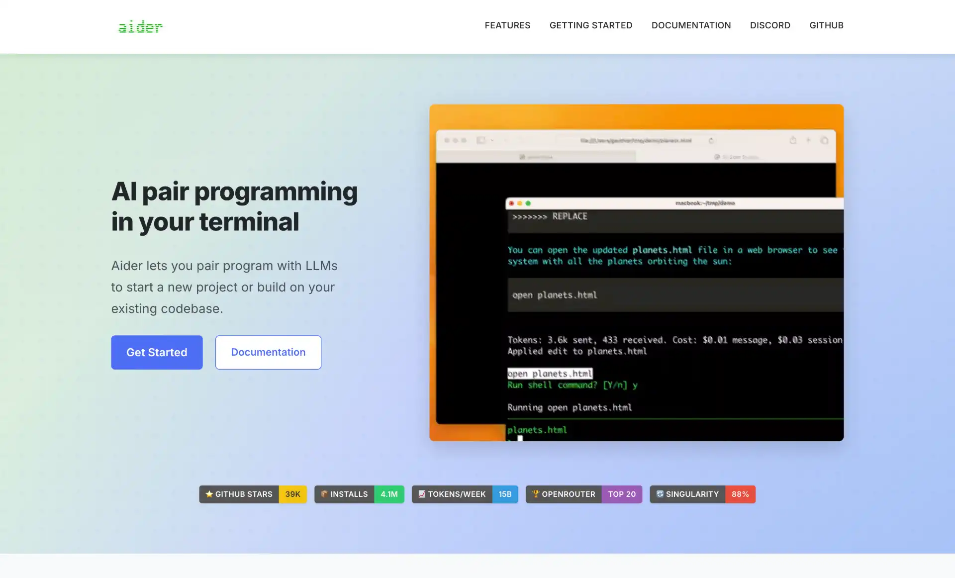Click the yellow 39K stars value

point(292,494)
